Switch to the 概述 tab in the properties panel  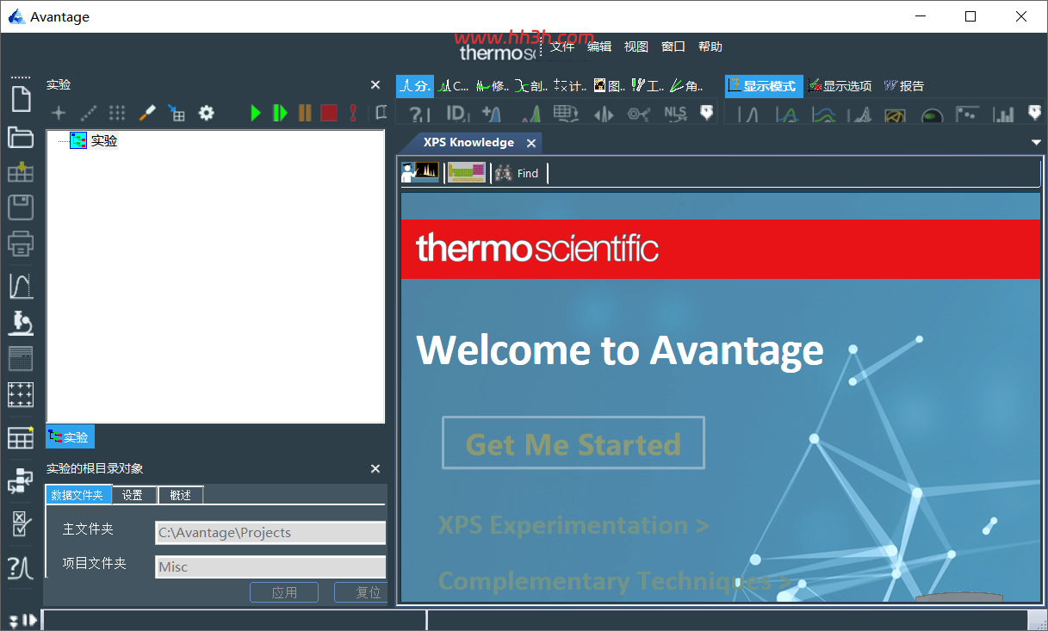point(181,495)
